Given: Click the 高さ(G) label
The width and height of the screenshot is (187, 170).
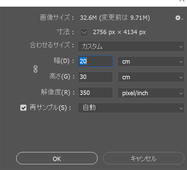Looking at the screenshot, I should point(62,77).
